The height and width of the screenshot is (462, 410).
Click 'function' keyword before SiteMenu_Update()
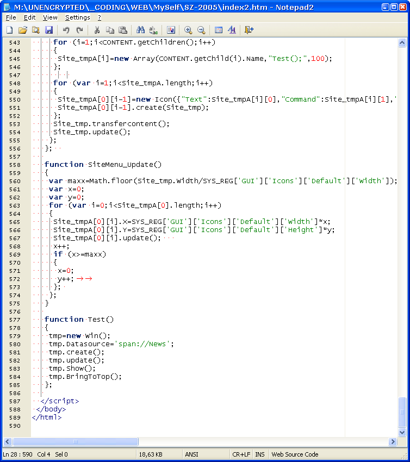coord(64,164)
